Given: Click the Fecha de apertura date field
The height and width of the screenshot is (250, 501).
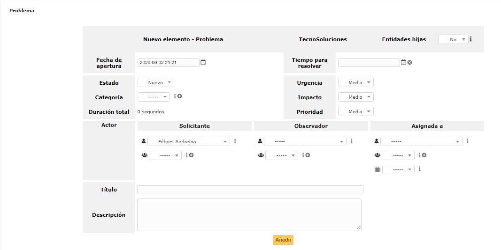Looking at the screenshot, I should (x=168, y=63).
